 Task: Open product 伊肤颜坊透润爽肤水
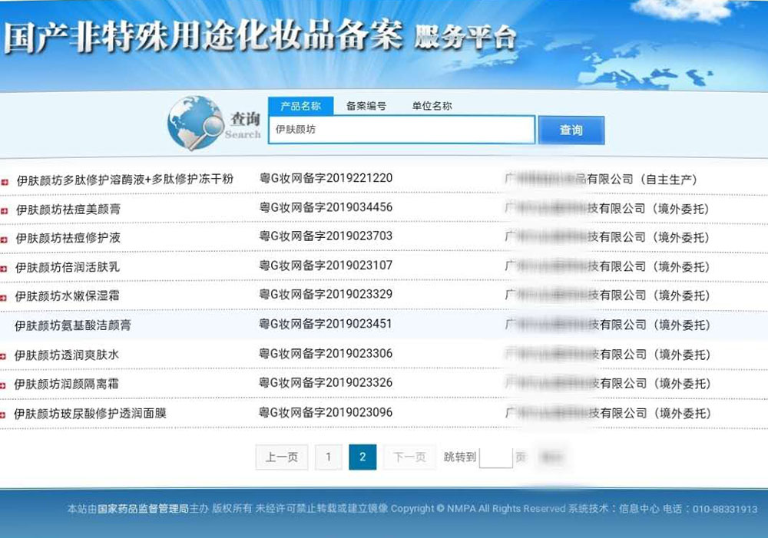click(x=66, y=355)
